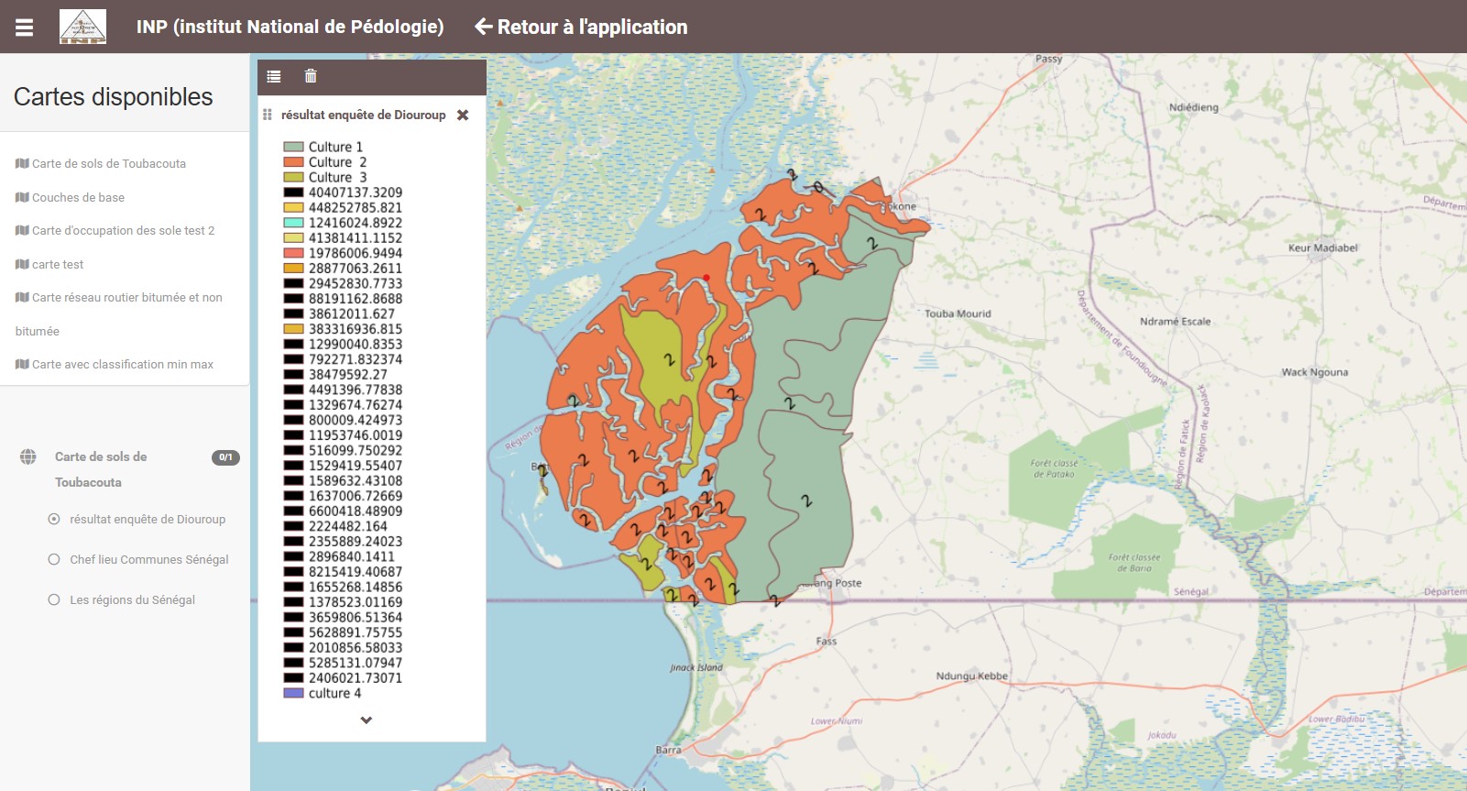Image resolution: width=1467 pixels, height=791 pixels.
Task: Open Carte d'occupation des sole test 2
Action: tap(123, 231)
